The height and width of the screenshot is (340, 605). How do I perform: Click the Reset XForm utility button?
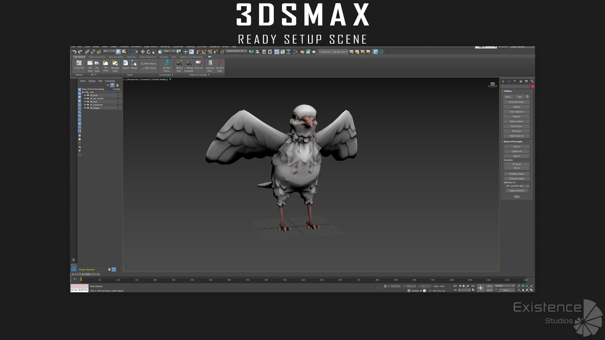pyautogui.click(x=517, y=125)
